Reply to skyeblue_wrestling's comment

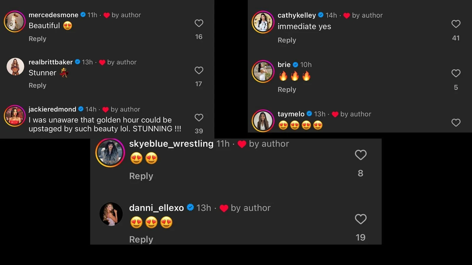141,176
